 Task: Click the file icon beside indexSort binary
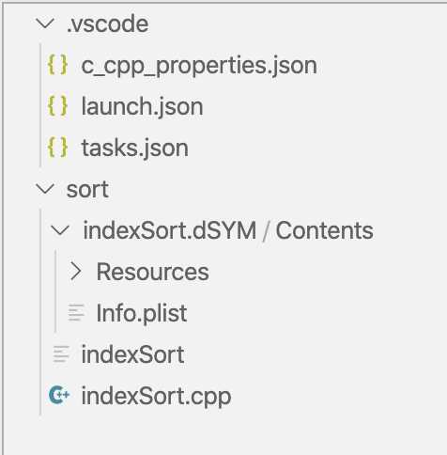(61, 354)
